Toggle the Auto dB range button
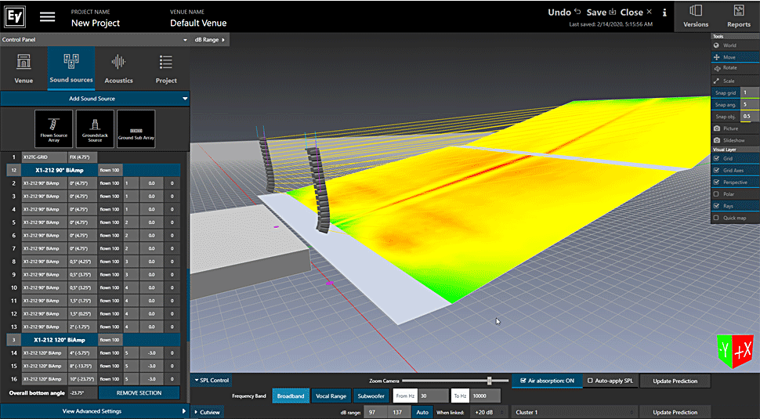This screenshot has width=760, height=419. click(x=422, y=412)
